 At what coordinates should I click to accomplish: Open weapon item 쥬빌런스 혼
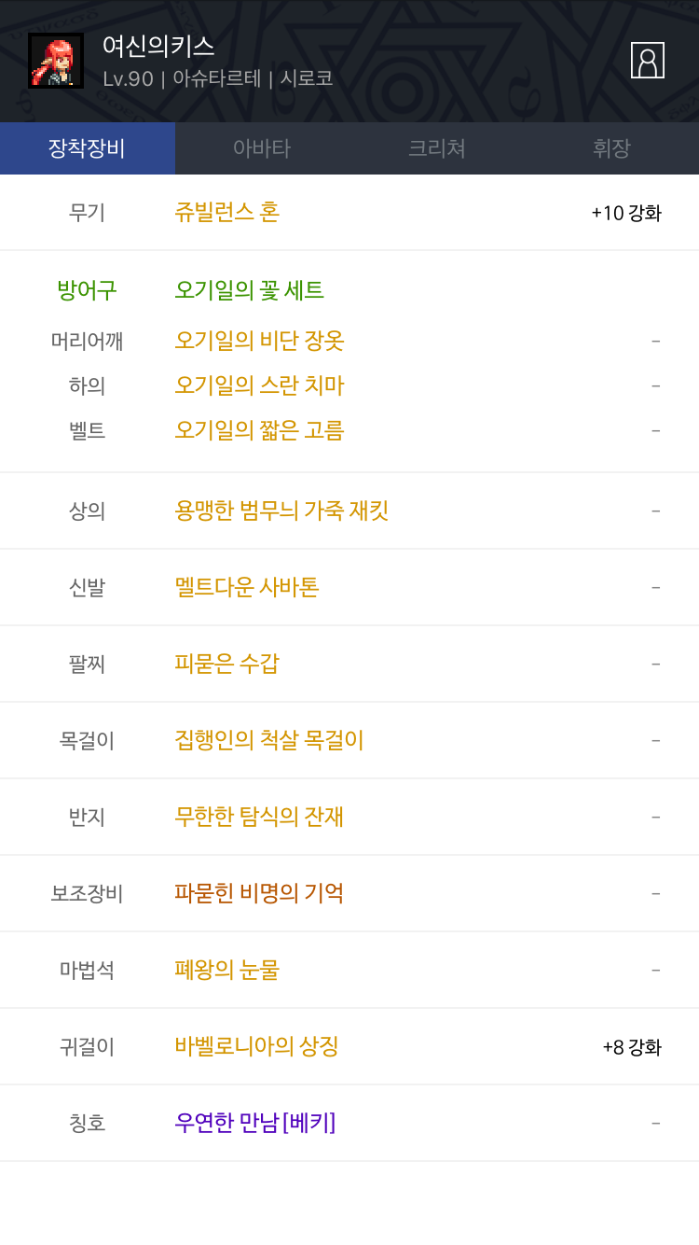point(227,212)
